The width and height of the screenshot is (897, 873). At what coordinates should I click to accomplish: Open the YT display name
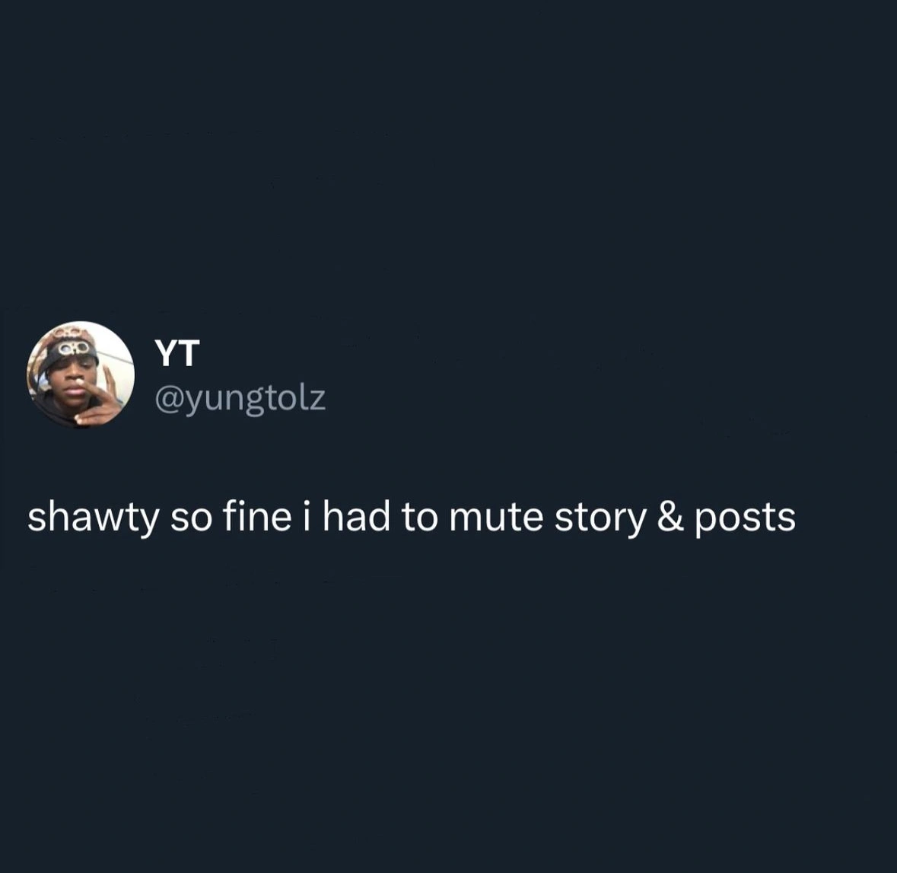pos(177,353)
